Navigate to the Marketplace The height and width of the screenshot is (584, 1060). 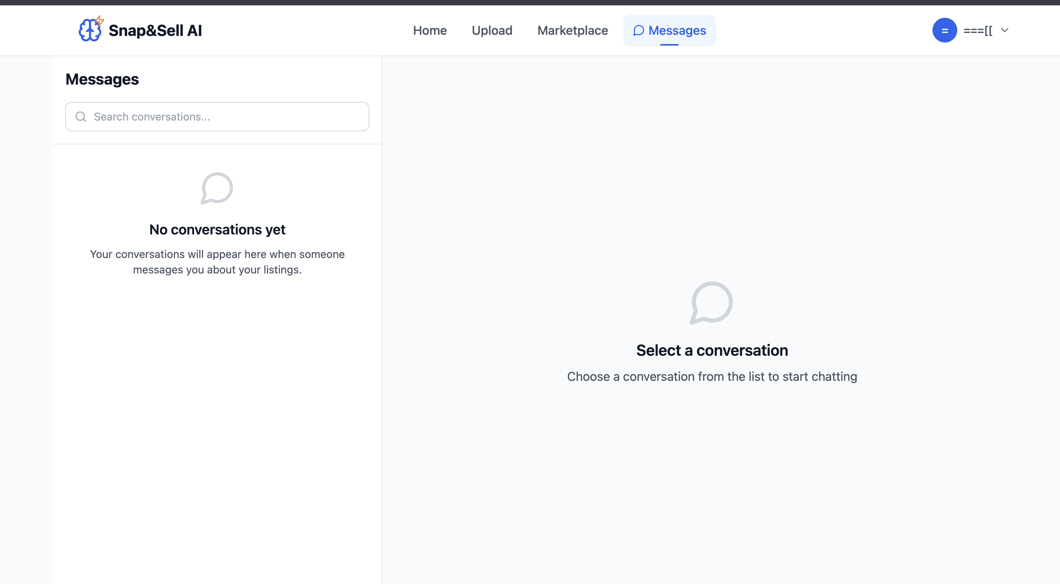coord(572,31)
